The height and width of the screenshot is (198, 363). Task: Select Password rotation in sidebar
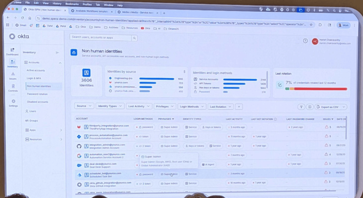(x=37, y=94)
